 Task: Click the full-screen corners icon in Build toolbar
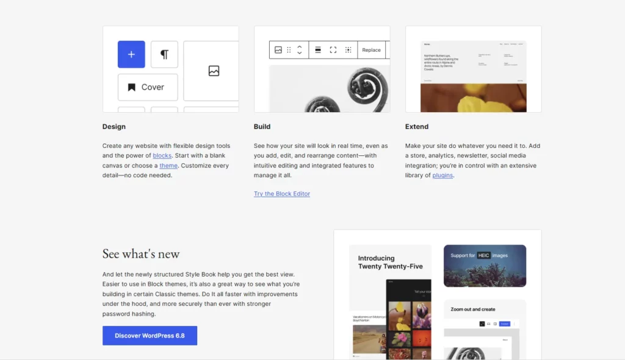[333, 50]
